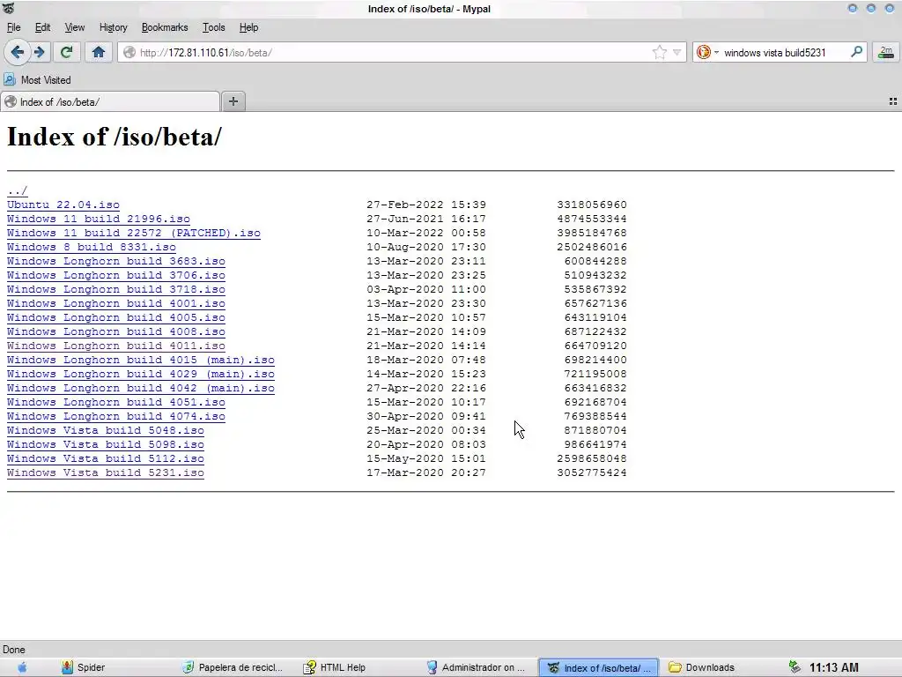The height and width of the screenshot is (677, 902).
Task: Select the Index of /iso/beta/ taskbar button
Action: (598, 667)
